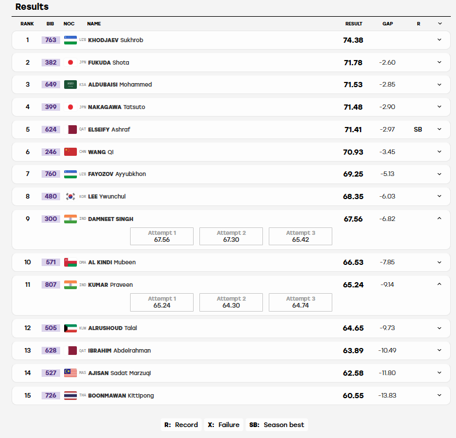Image resolution: width=456 pixels, height=438 pixels.
Task: Expand IBRAHIM Abdelrahman's attempts
Action: pyautogui.click(x=439, y=350)
